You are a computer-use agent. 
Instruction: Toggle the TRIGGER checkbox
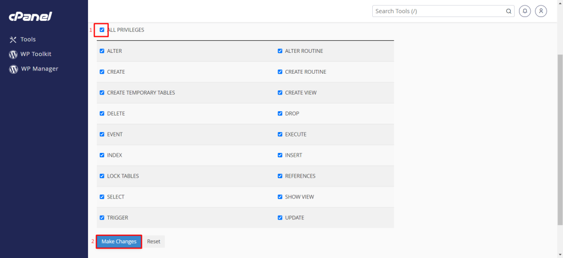coord(102,218)
